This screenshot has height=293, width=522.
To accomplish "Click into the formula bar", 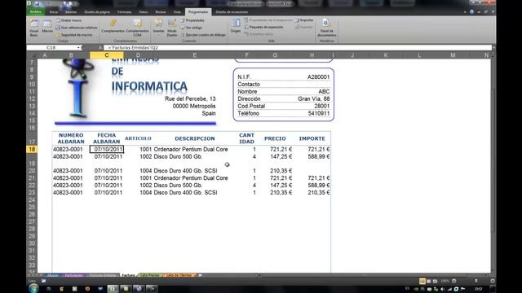I will 298,47.
